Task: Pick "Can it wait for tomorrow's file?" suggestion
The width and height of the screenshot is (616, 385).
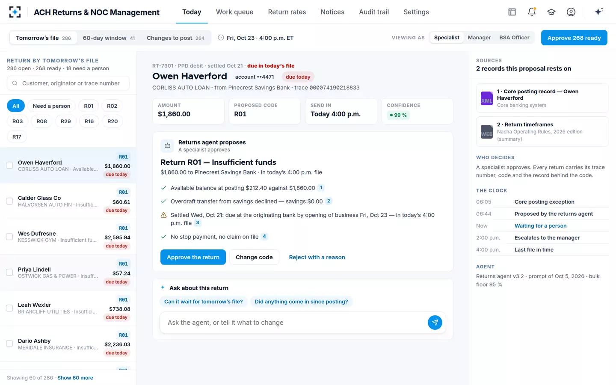Action: pyautogui.click(x=204, y=302)
